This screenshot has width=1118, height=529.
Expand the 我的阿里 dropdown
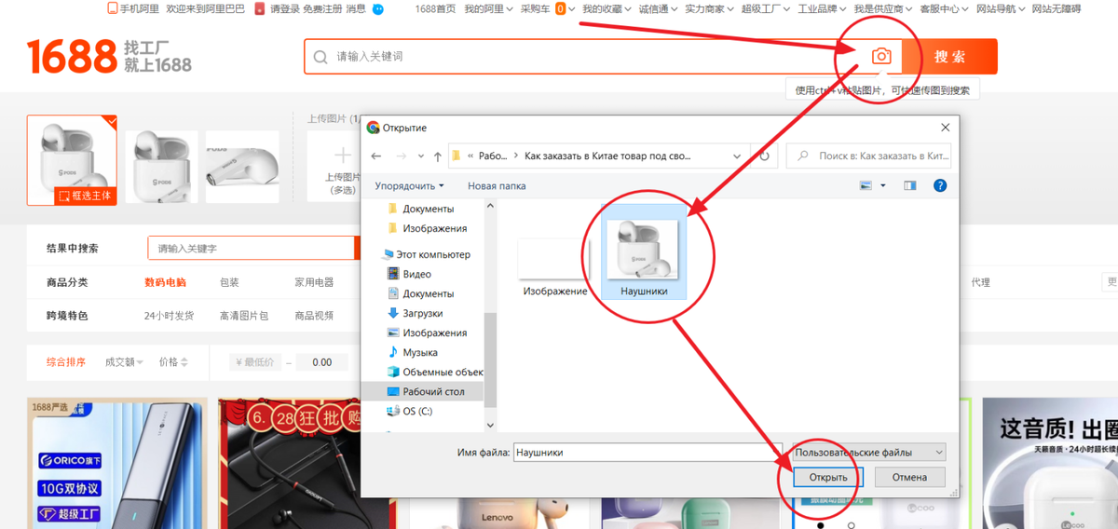tap(488, 8)
